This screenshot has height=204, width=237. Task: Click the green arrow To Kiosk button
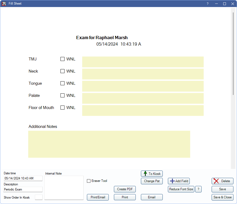click(x=152, y=174)
